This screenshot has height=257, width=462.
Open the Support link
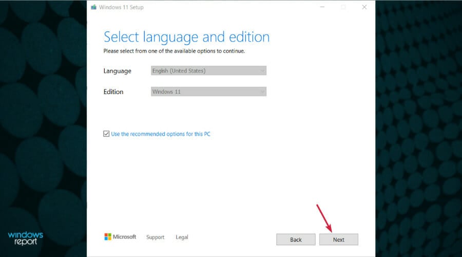pos(155,237)
